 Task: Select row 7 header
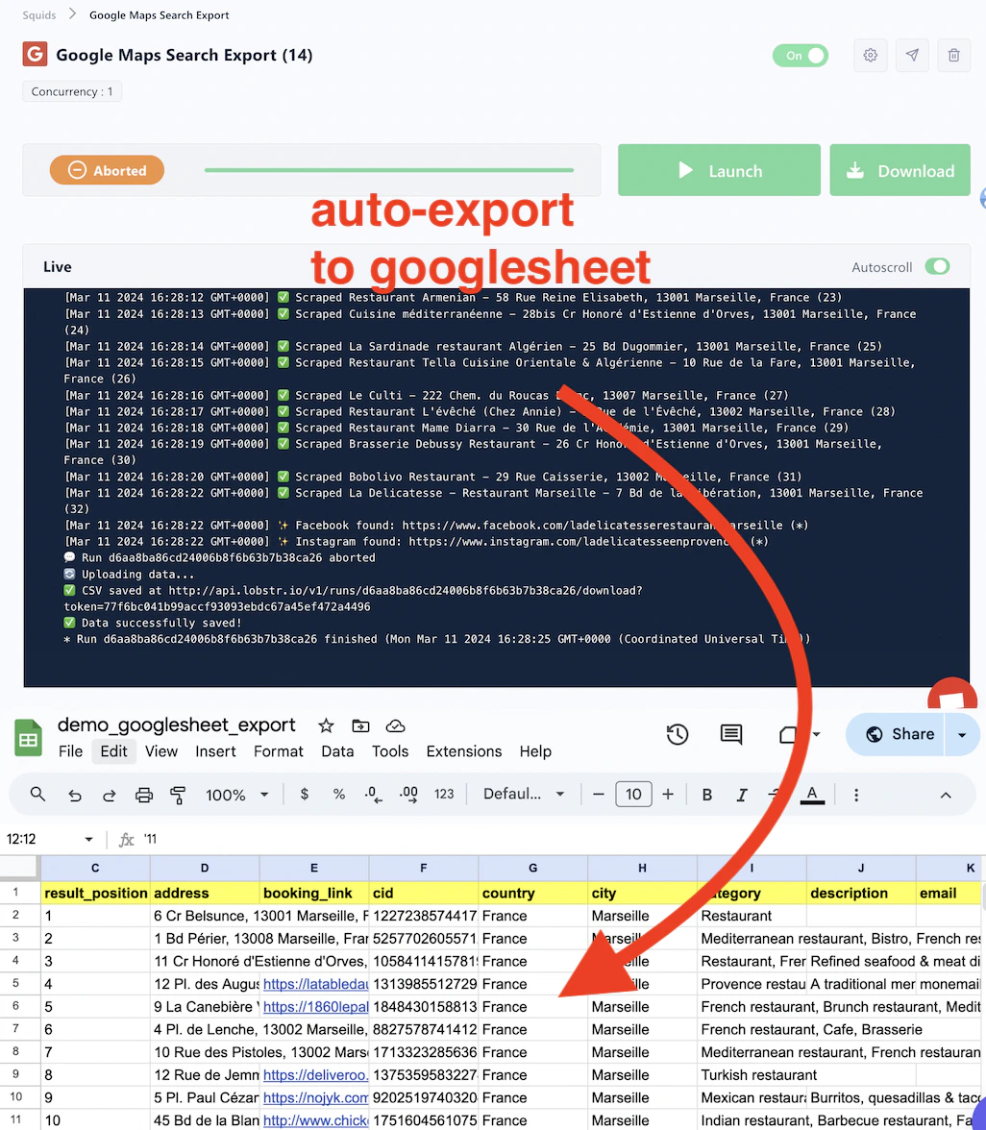(x=15, y=1029)
